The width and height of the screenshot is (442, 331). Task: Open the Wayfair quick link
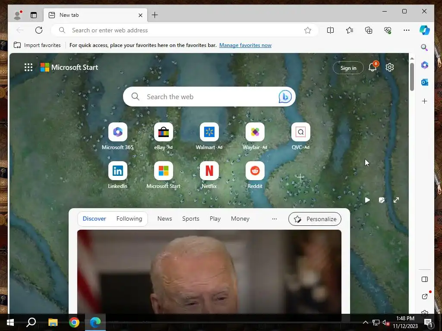click(255, 136)
